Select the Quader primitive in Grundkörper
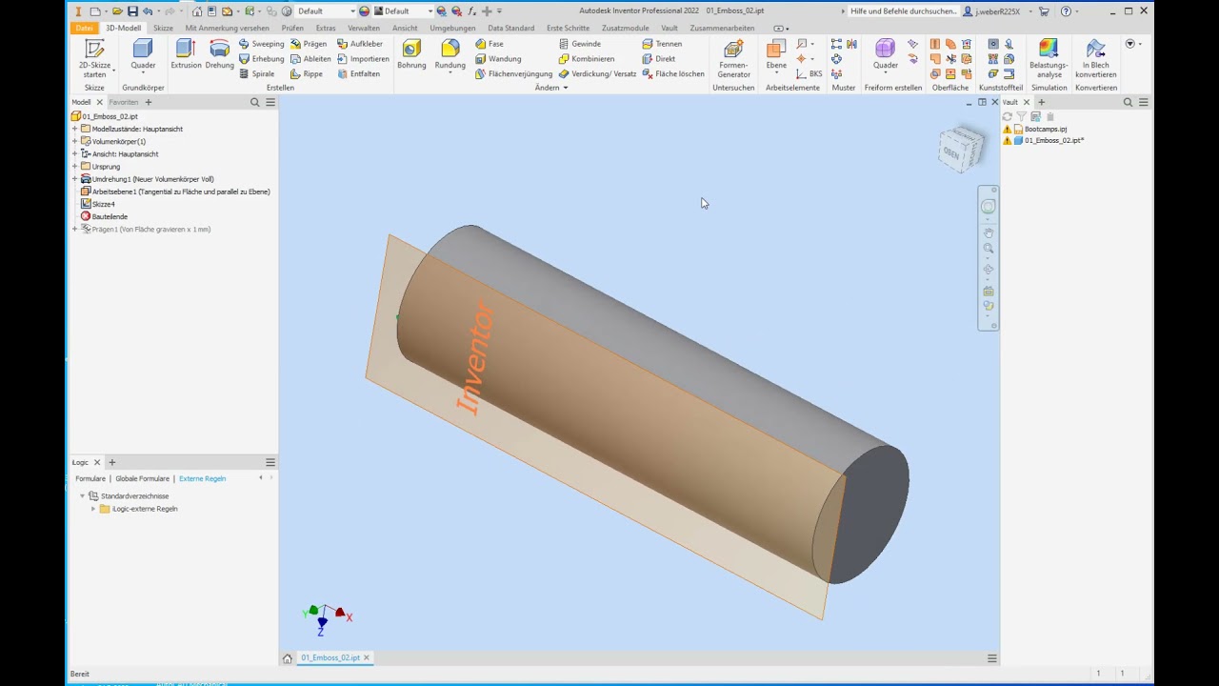This screenshot has height=686, width=1219. (143, 55)
